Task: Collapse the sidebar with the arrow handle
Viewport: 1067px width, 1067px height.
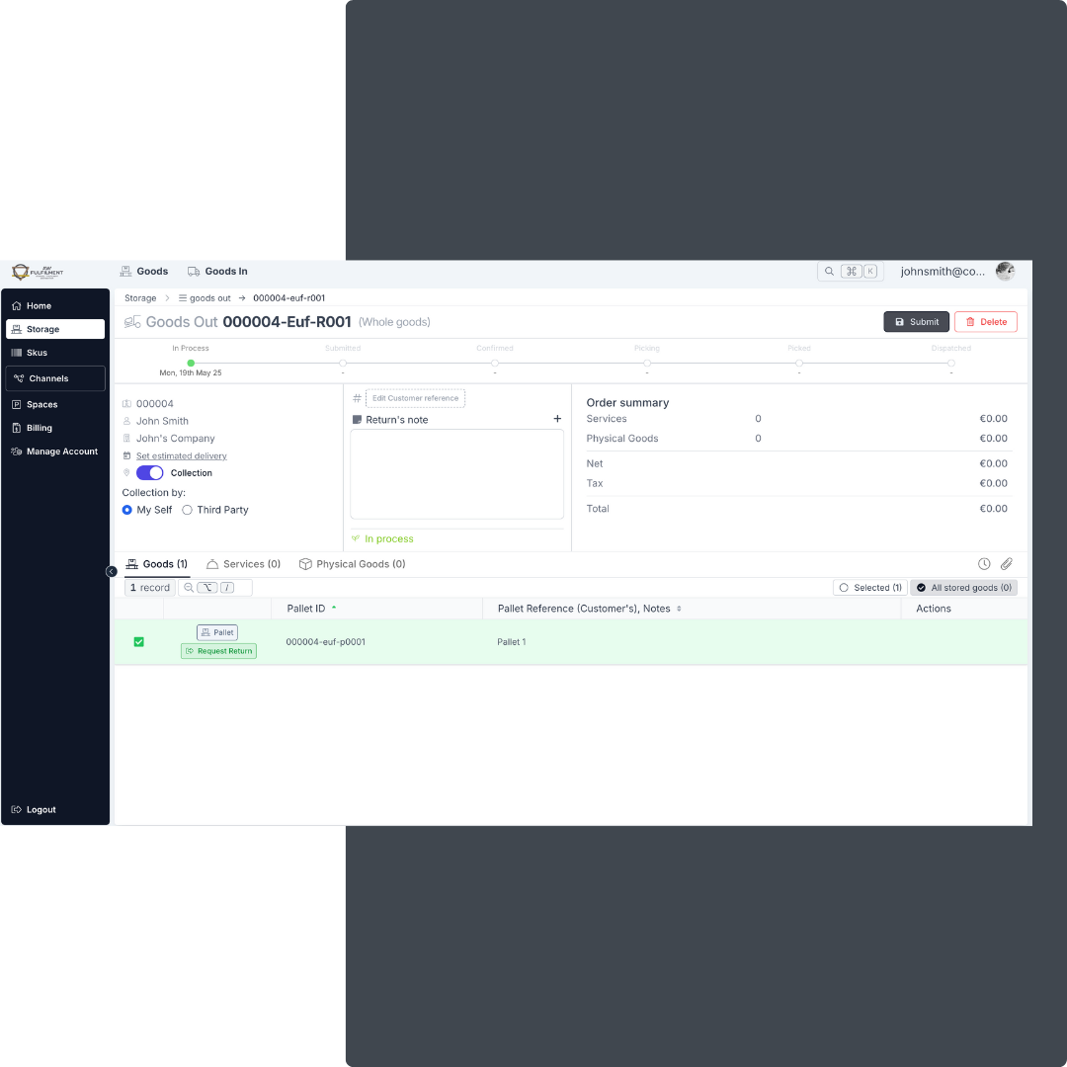Action: tap(112, 571)
